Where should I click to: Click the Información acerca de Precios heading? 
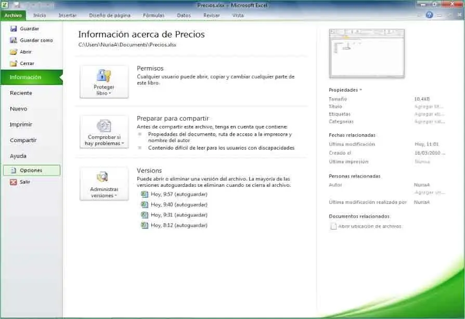tap(141, 34)
